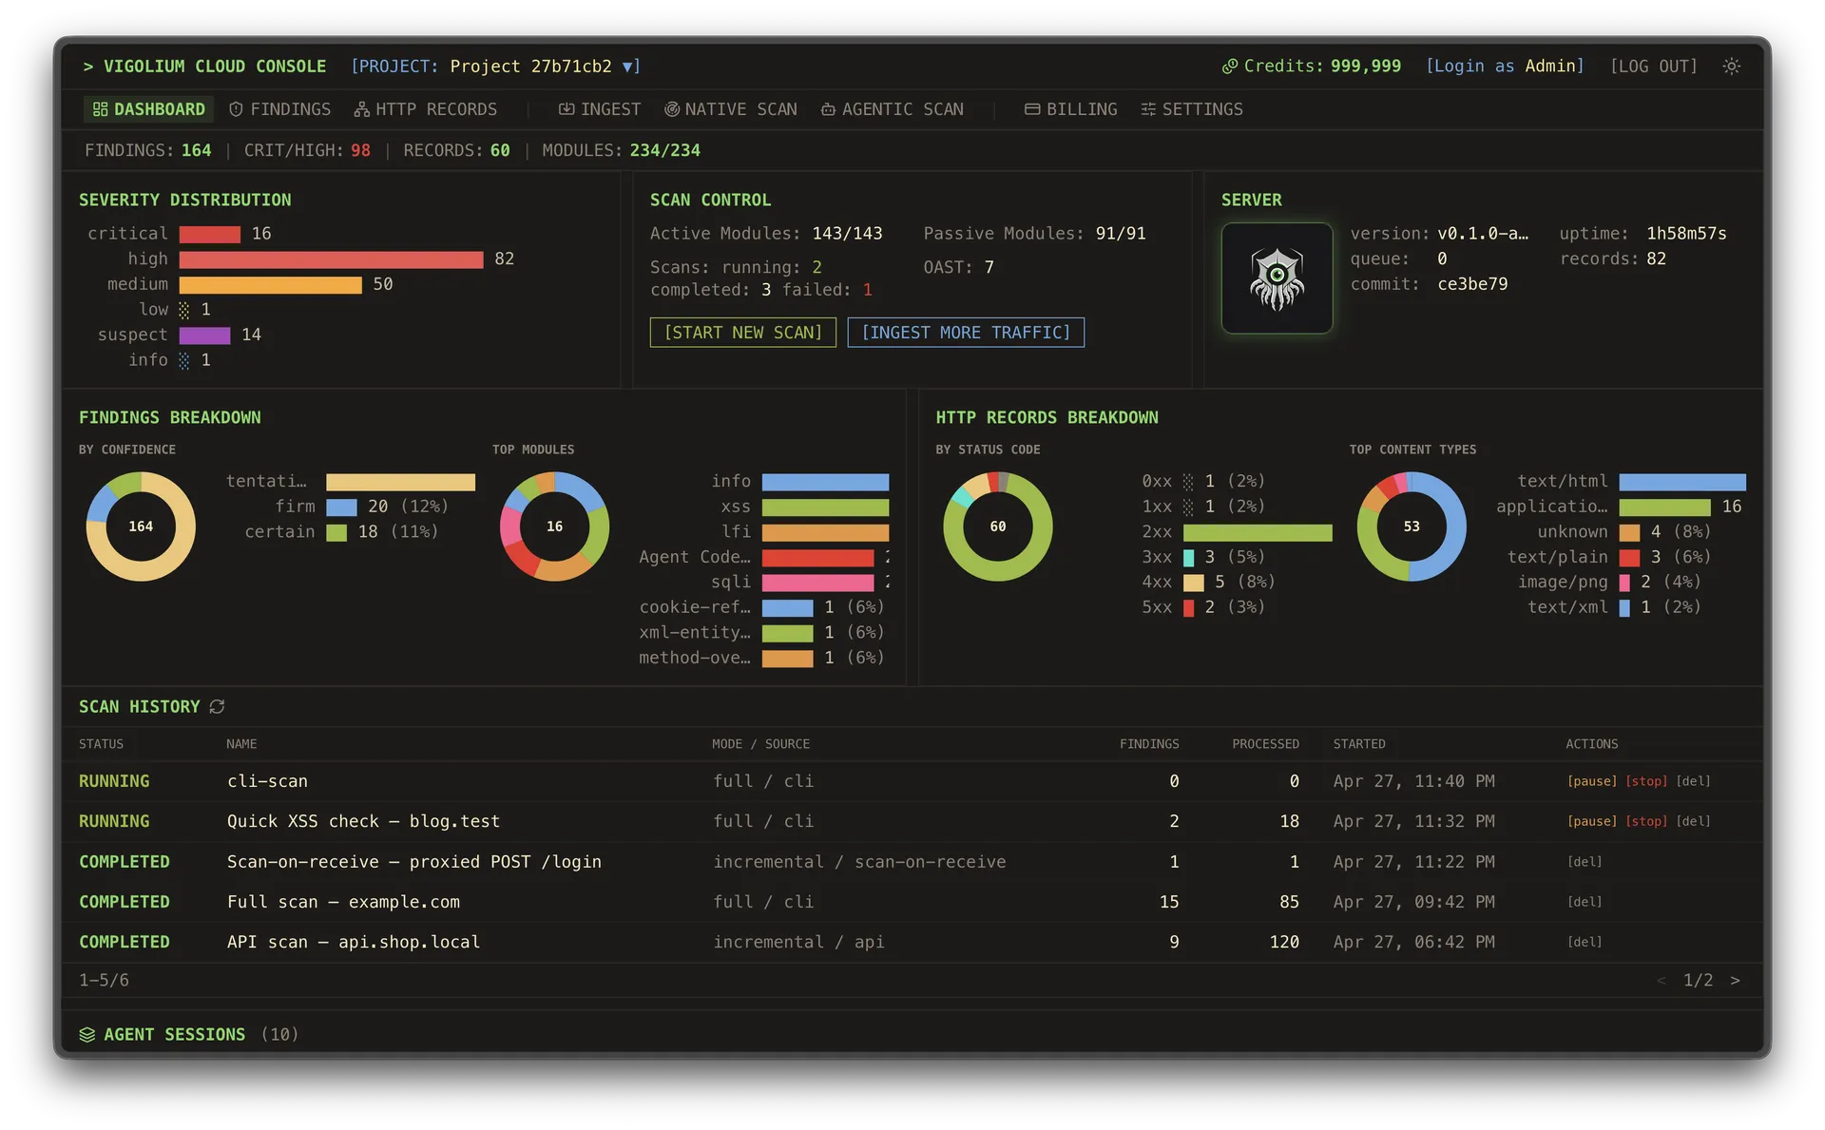
Task: Open the cli-scan scan name
Action: point(267,781)
